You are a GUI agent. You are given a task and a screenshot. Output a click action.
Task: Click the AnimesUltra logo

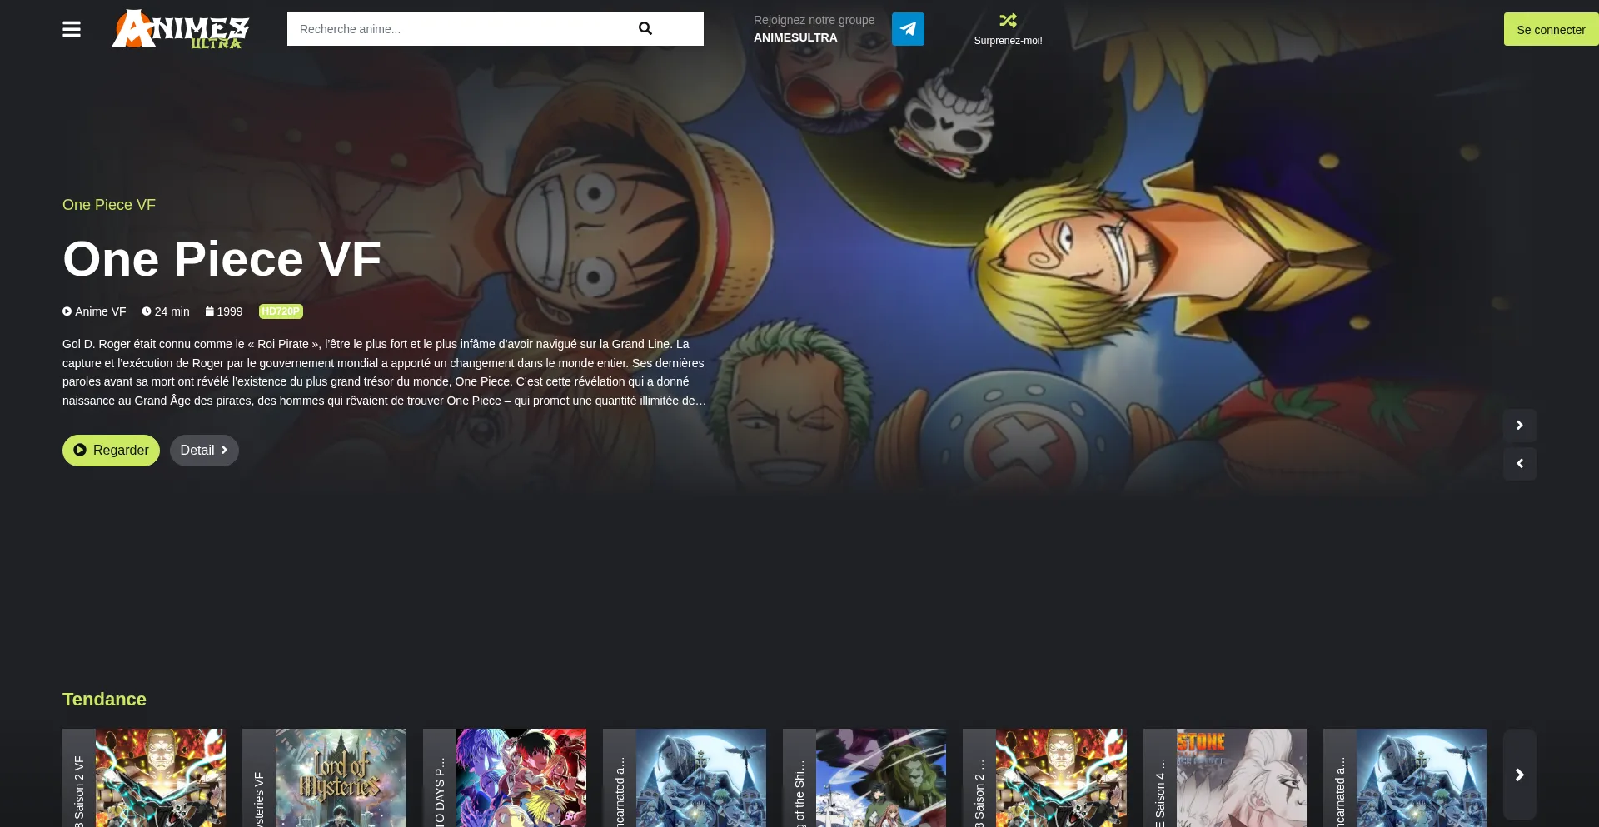click(x=179, y=29)
